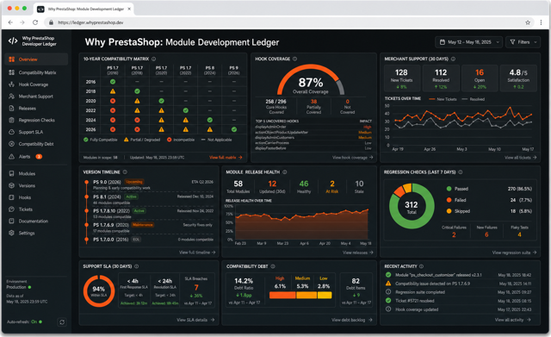This screenshot has width=551, height=337.
Task: Click the High segment of the debt bar
Action: click(282, 295)
